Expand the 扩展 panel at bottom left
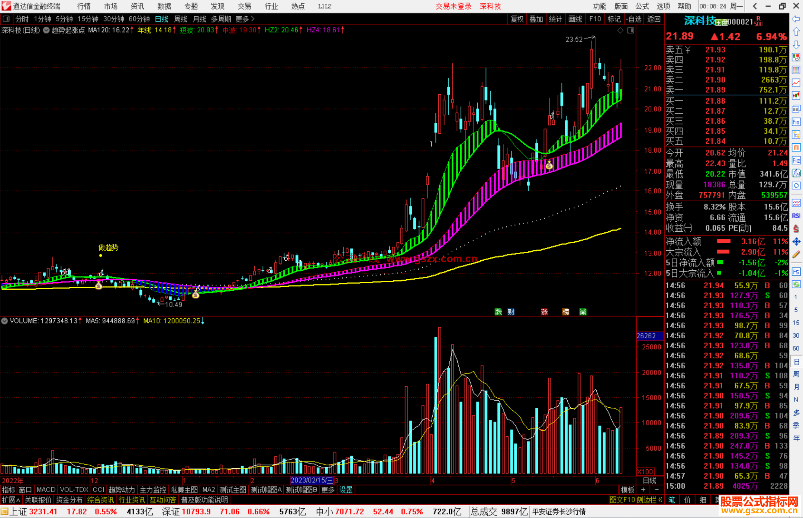The height and width of the screenshot is (518, 803). coord(11,500)
